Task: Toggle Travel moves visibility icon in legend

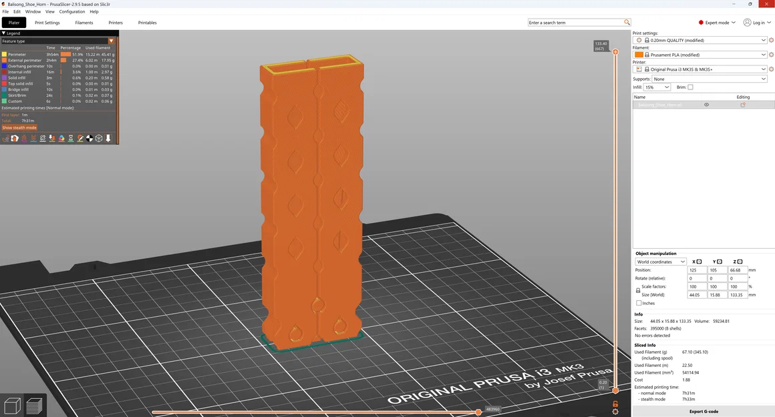Action: [5, 139]
